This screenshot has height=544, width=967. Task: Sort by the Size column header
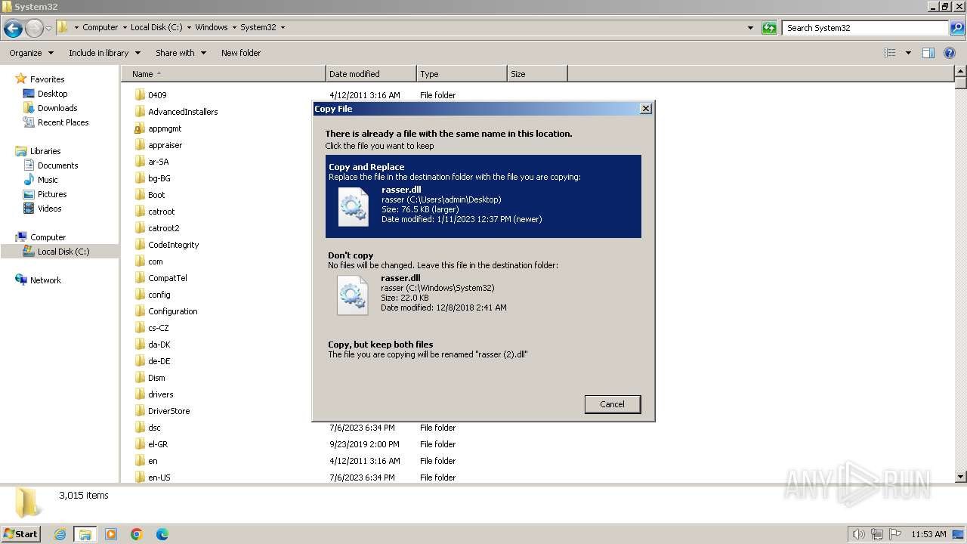(x=537, y=74)
